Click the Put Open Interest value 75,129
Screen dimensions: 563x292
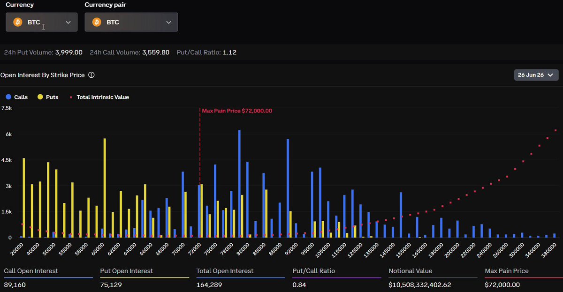110,285
